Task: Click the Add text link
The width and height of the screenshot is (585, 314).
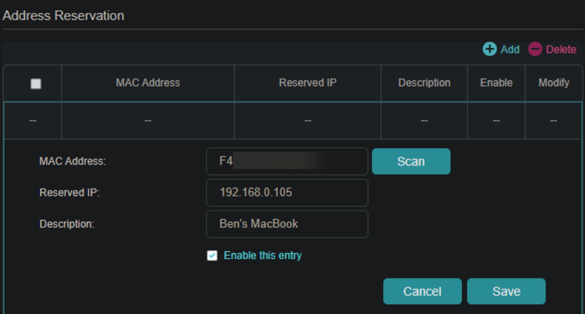Action: (x=510, y=50)
